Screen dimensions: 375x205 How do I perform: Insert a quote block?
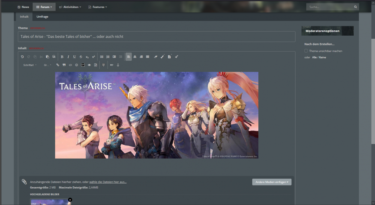(x=64, y=65)
